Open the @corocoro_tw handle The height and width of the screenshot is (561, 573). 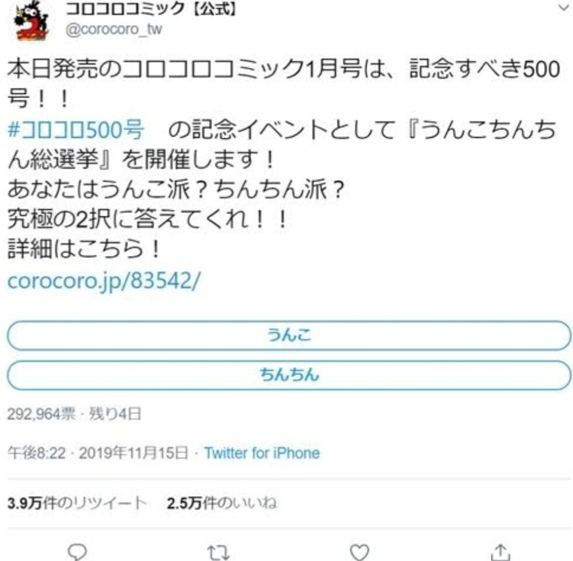(114, 29)
